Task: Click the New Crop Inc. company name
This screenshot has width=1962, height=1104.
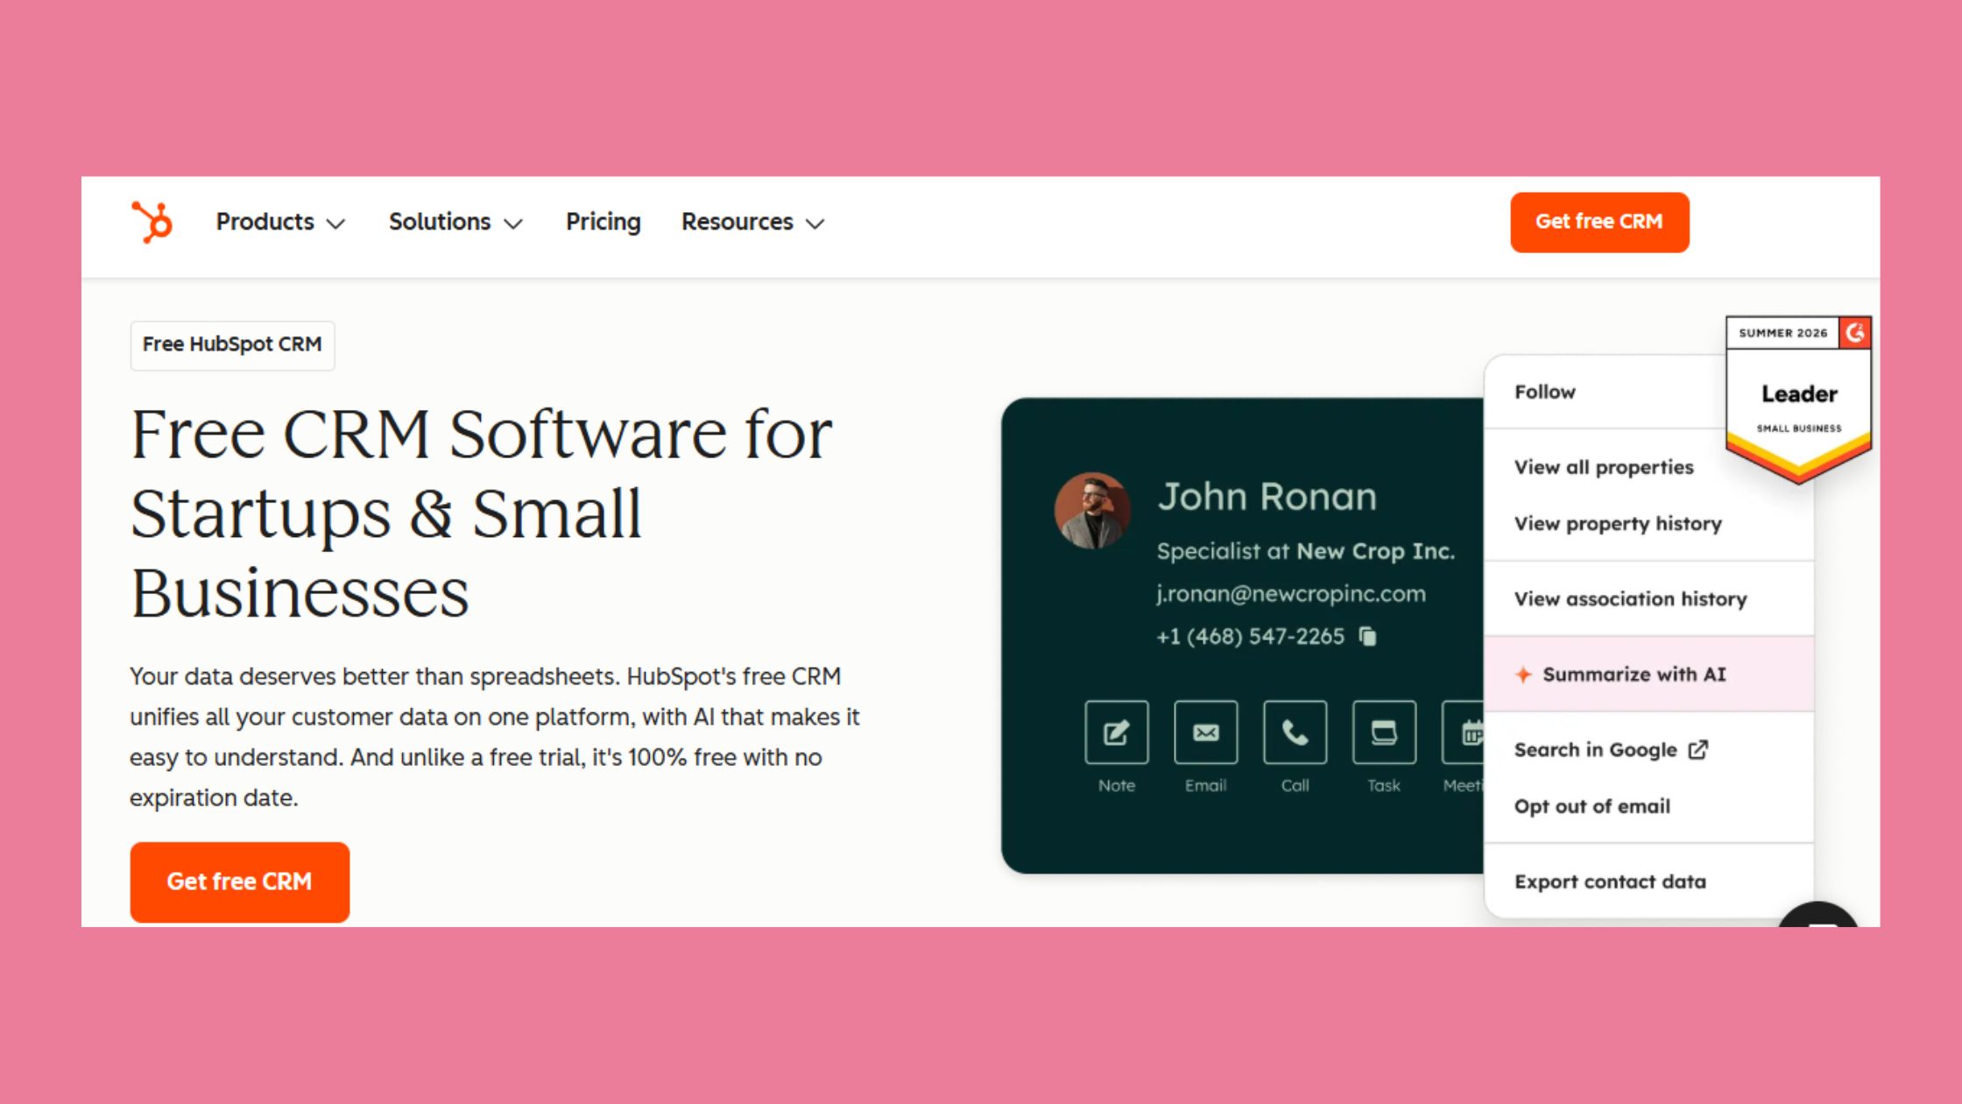Action: point(1375,551)
